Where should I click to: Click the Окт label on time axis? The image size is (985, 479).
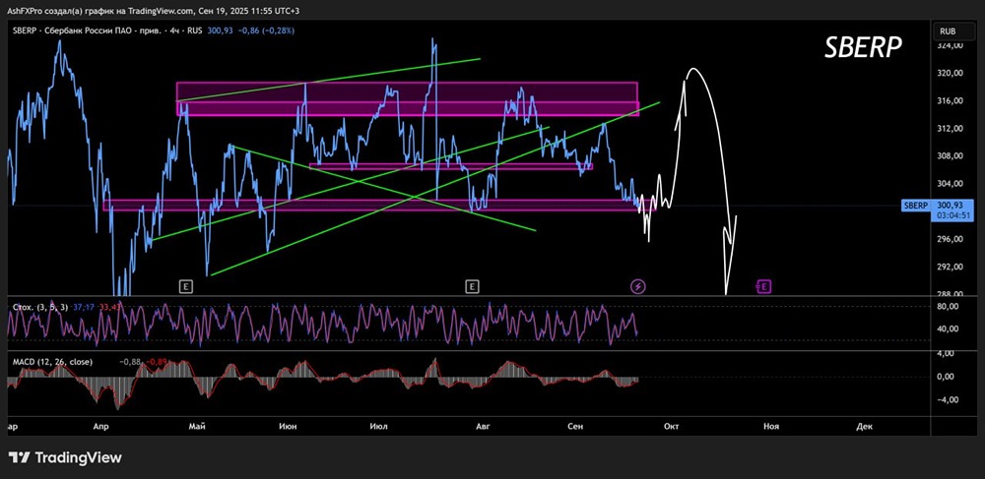(671, 427)
